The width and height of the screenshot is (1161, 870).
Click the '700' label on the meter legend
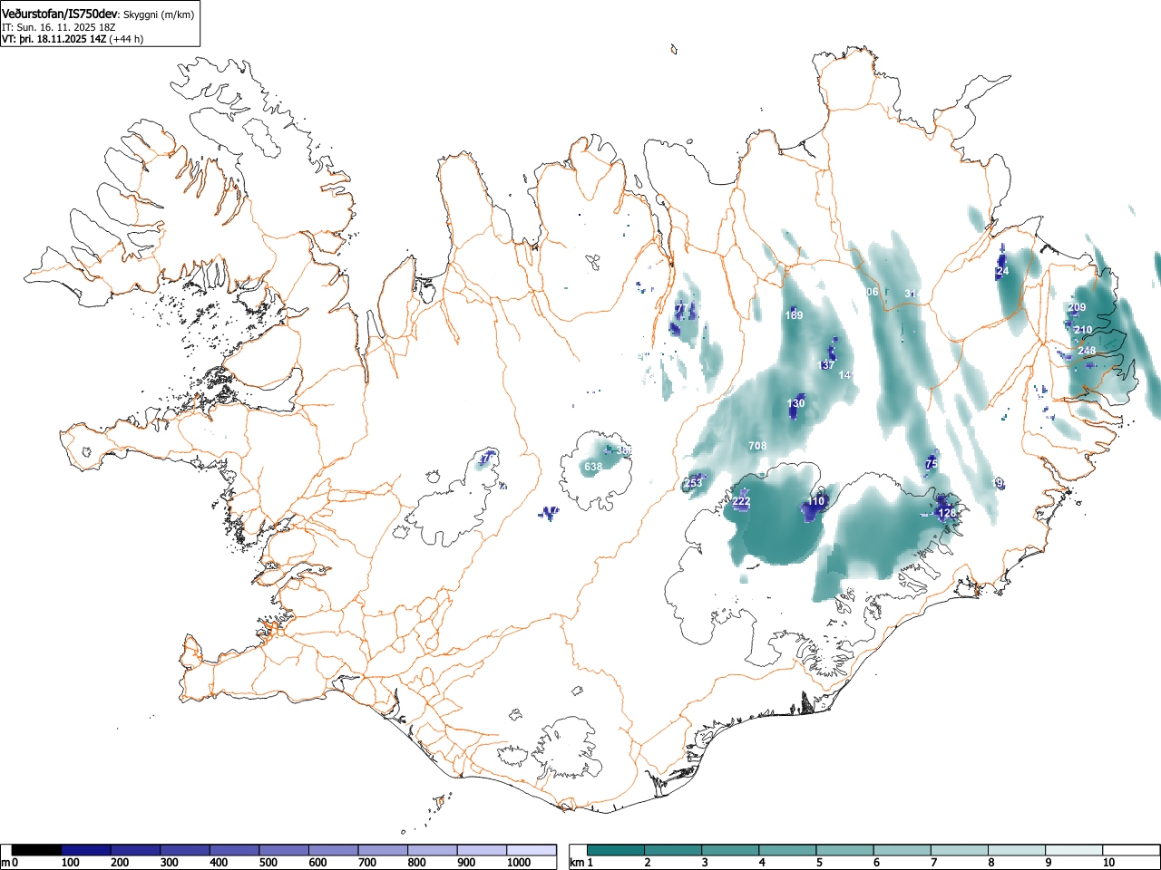367,863
